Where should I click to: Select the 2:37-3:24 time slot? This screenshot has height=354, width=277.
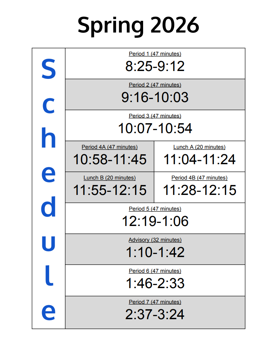pyautogui.click(x=155, y=314)
